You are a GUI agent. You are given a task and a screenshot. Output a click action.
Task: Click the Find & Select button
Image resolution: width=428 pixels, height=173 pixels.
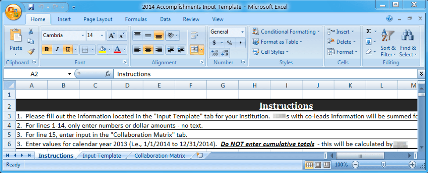pyautogui.click(x=408, y=43)
